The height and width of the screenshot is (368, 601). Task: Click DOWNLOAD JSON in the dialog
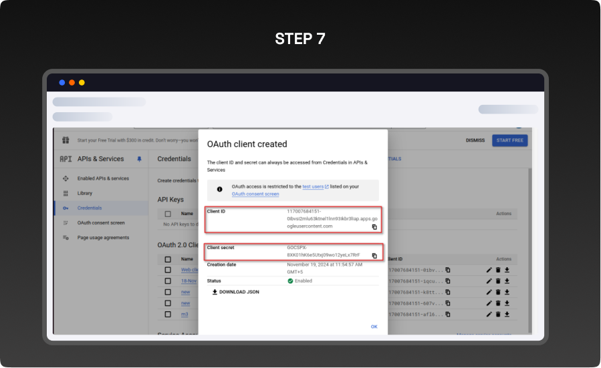[235, 292]
